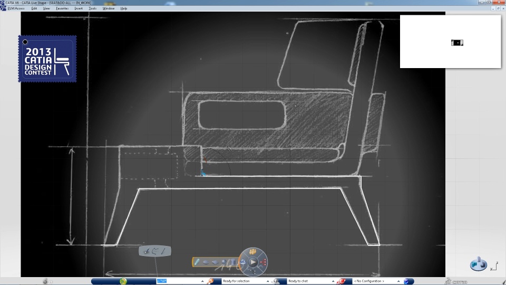Viewport: 506px width, 285px height.
Task: Click the chat user status icon
Action: coord(276,281)
